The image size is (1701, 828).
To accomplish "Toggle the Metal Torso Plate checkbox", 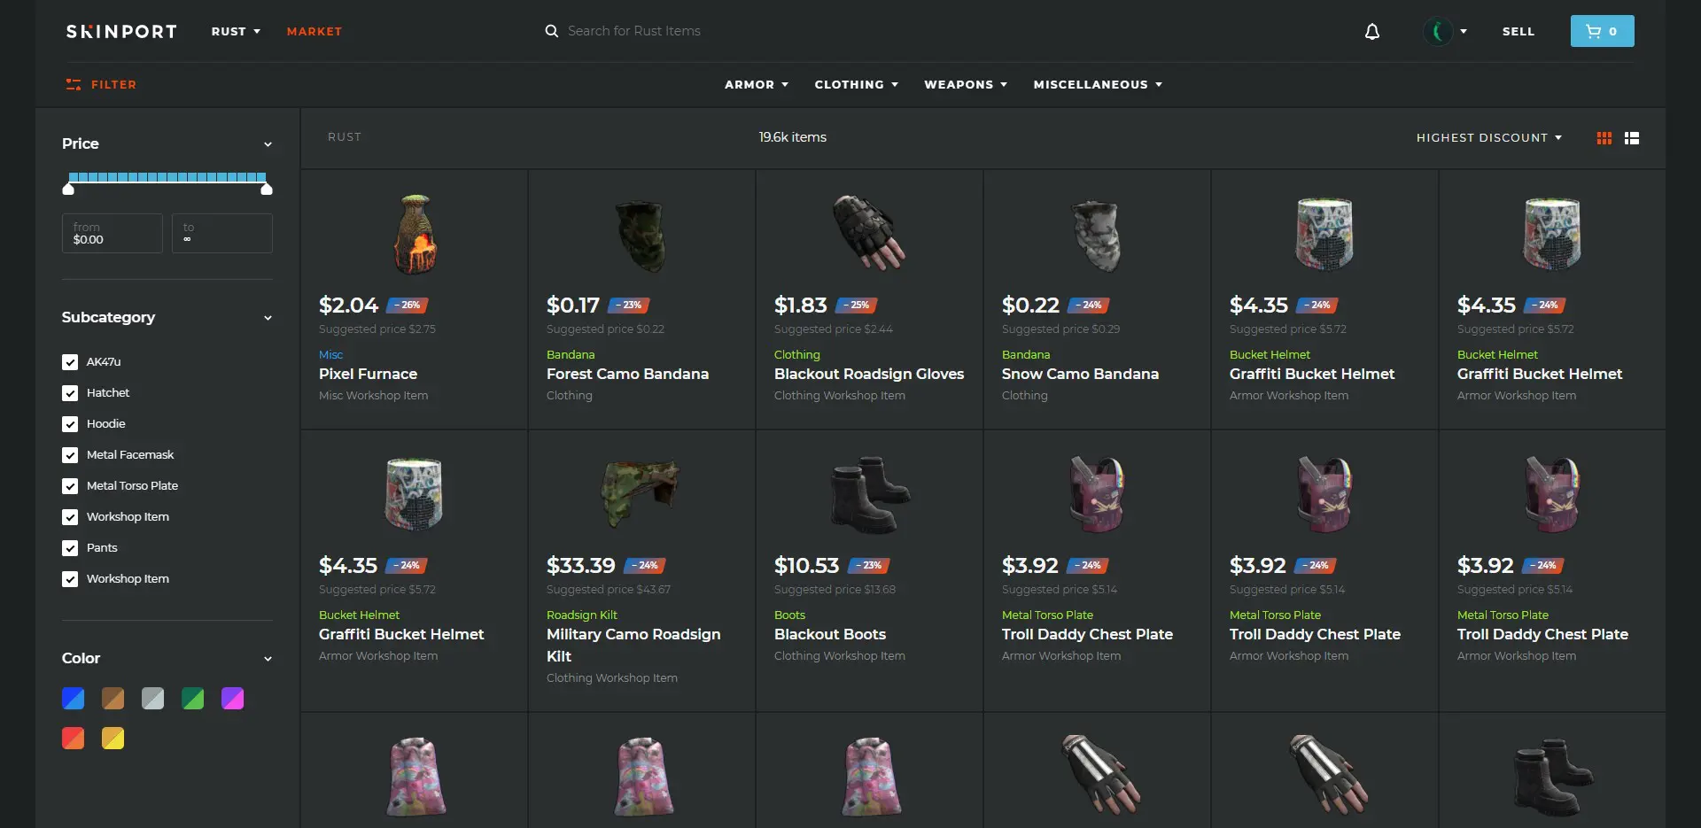I will click(70, 486).
